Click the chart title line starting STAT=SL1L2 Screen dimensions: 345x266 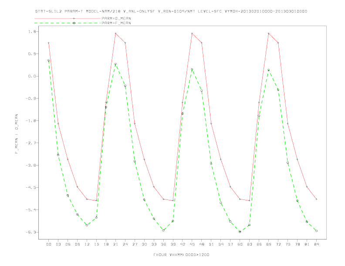pyautogui.click(x=171, y=11)
